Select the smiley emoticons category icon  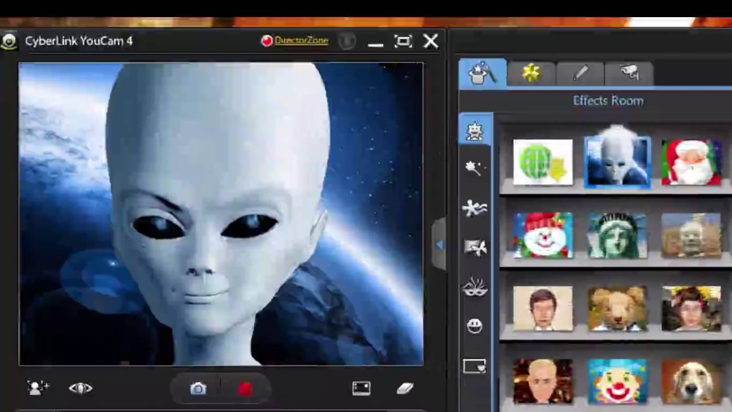(475, 326)
